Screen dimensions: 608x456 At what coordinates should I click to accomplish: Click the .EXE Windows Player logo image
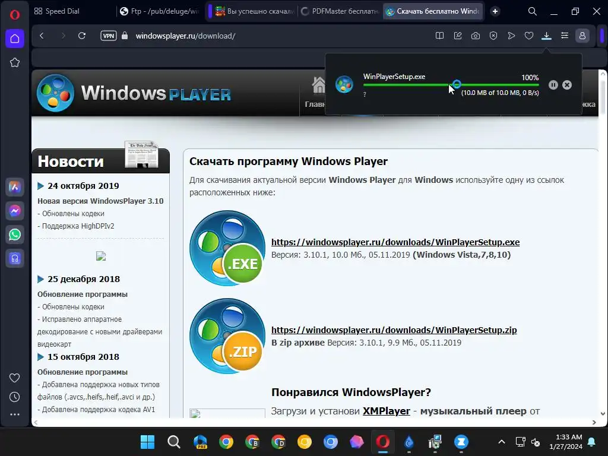pos(227,248)
